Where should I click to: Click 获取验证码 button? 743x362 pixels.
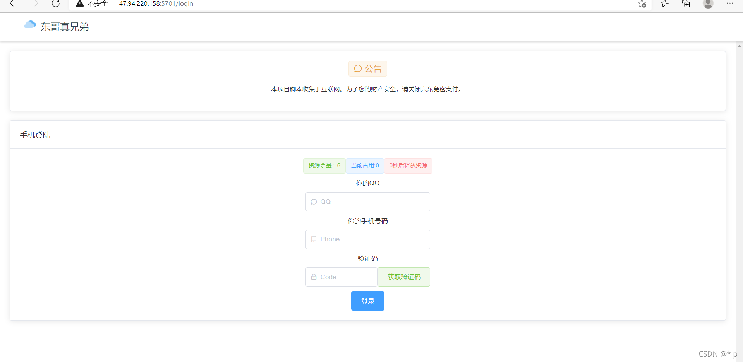tap(404, 277)
